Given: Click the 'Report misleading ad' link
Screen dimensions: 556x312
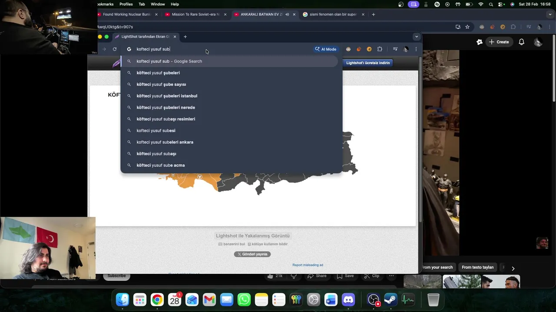Looking at the screenshot, I should [308, 265].
